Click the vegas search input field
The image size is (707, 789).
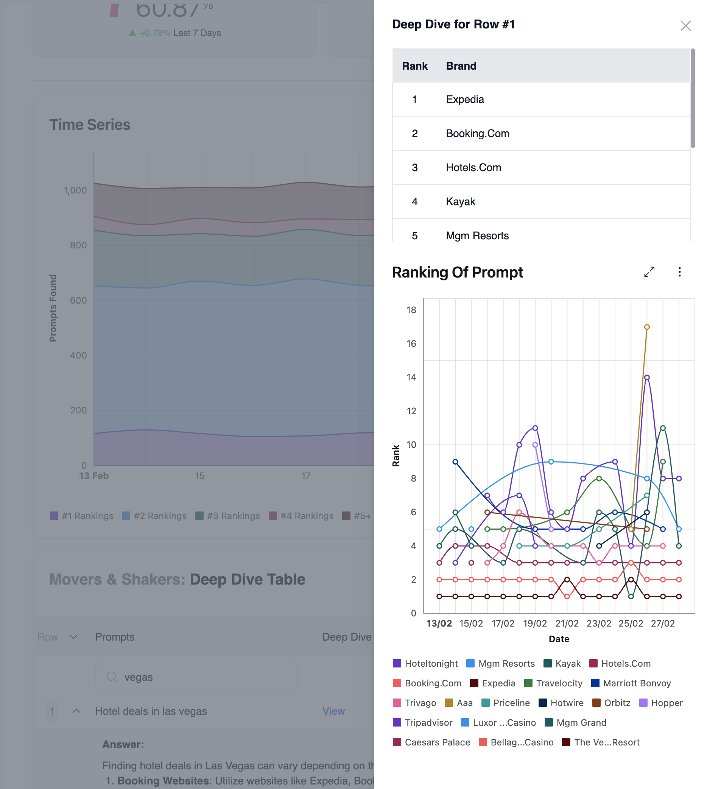(x=196, y=677)
